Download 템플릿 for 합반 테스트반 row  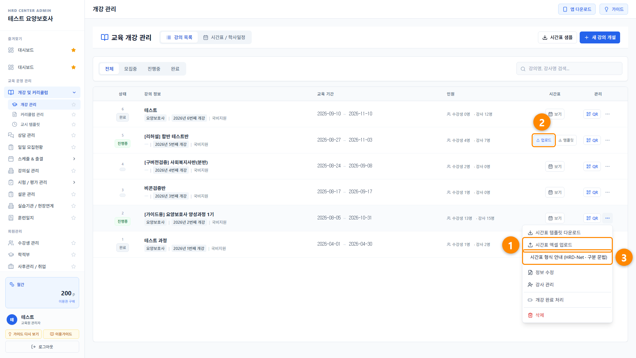(566, 140)
